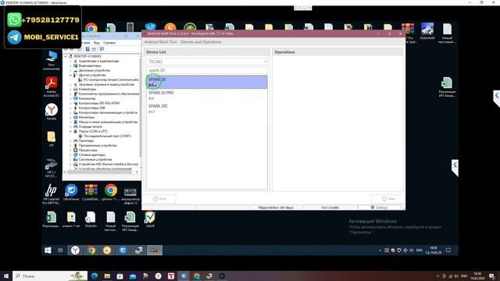Click the device search field containing spark 20
This screenshot has height=281, width=500.
206,70
